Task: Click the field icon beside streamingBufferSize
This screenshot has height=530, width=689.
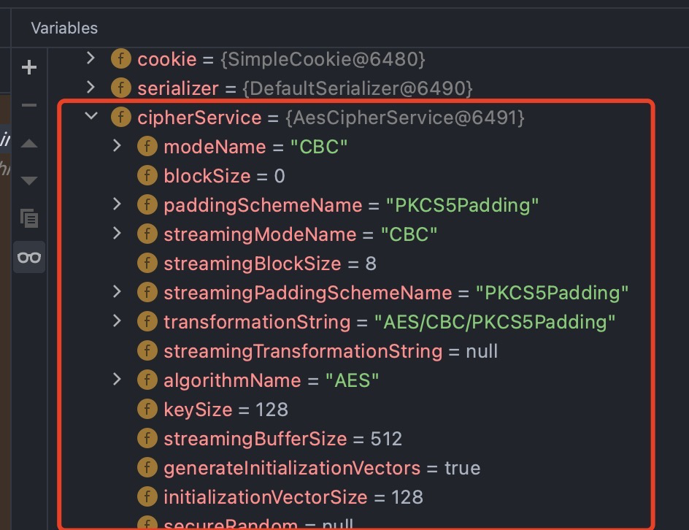Action: pos(147,439)
